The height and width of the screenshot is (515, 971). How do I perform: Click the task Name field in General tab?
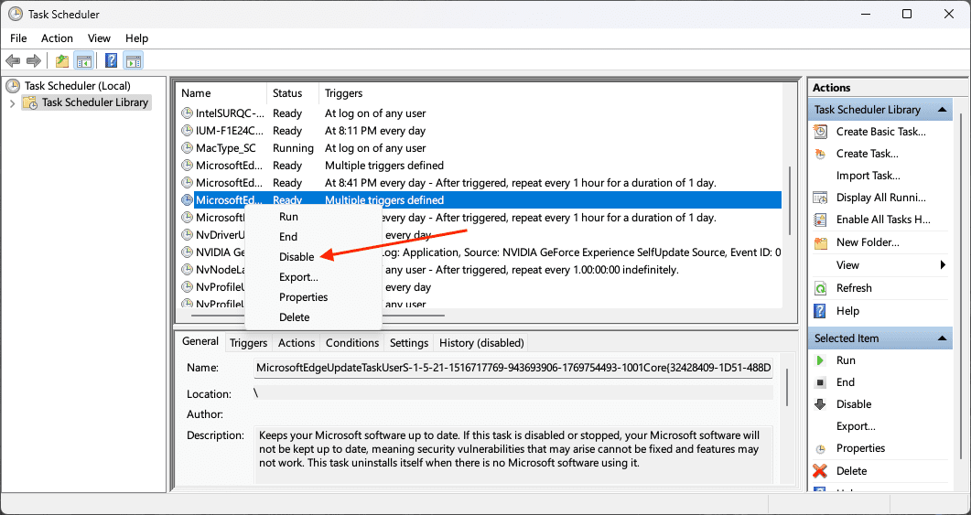(513, 369)
